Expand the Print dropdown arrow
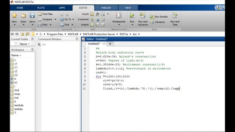This screenshot has width=235, height=132. 51,25
